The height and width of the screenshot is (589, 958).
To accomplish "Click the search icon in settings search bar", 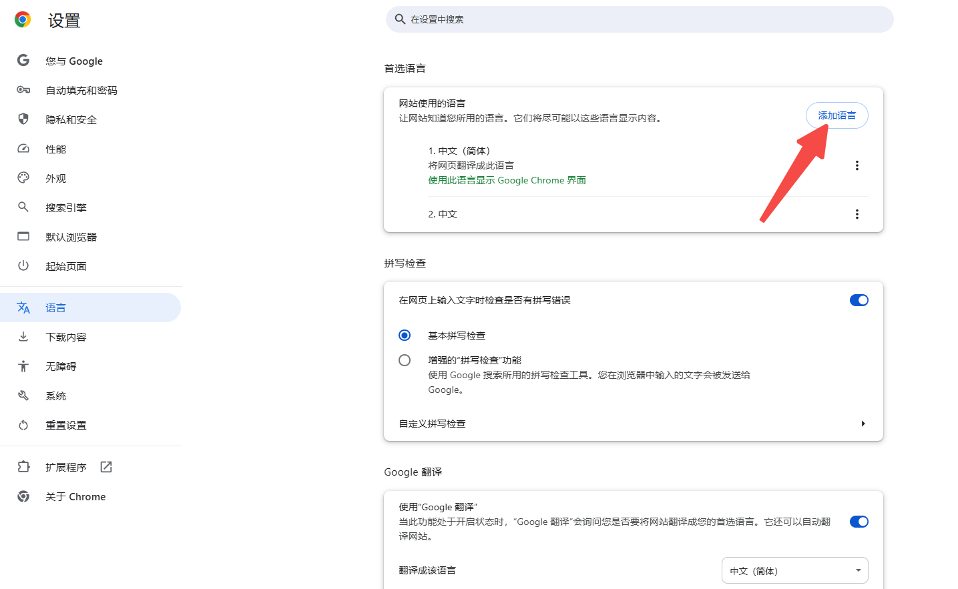I will tap(400, 19).
